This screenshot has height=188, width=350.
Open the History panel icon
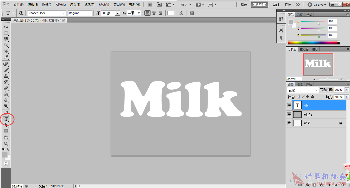pyautogui.click(x=281, y=19)
